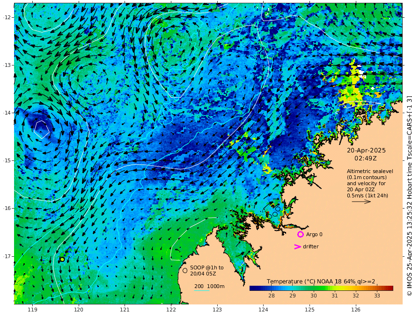
Task: Click the longitude axis label 124
Action: [264, 310]
